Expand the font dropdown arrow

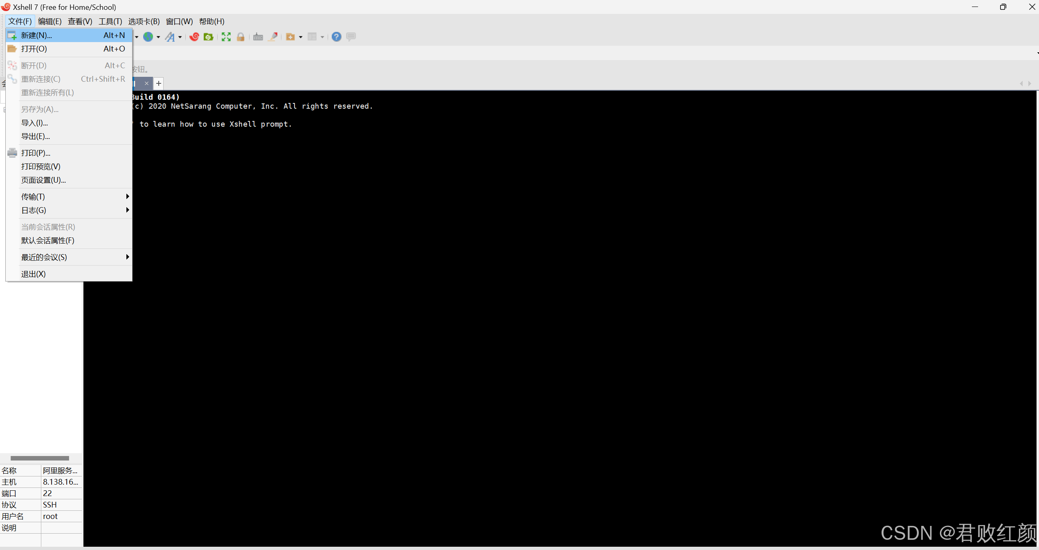(x=180, y=37)
